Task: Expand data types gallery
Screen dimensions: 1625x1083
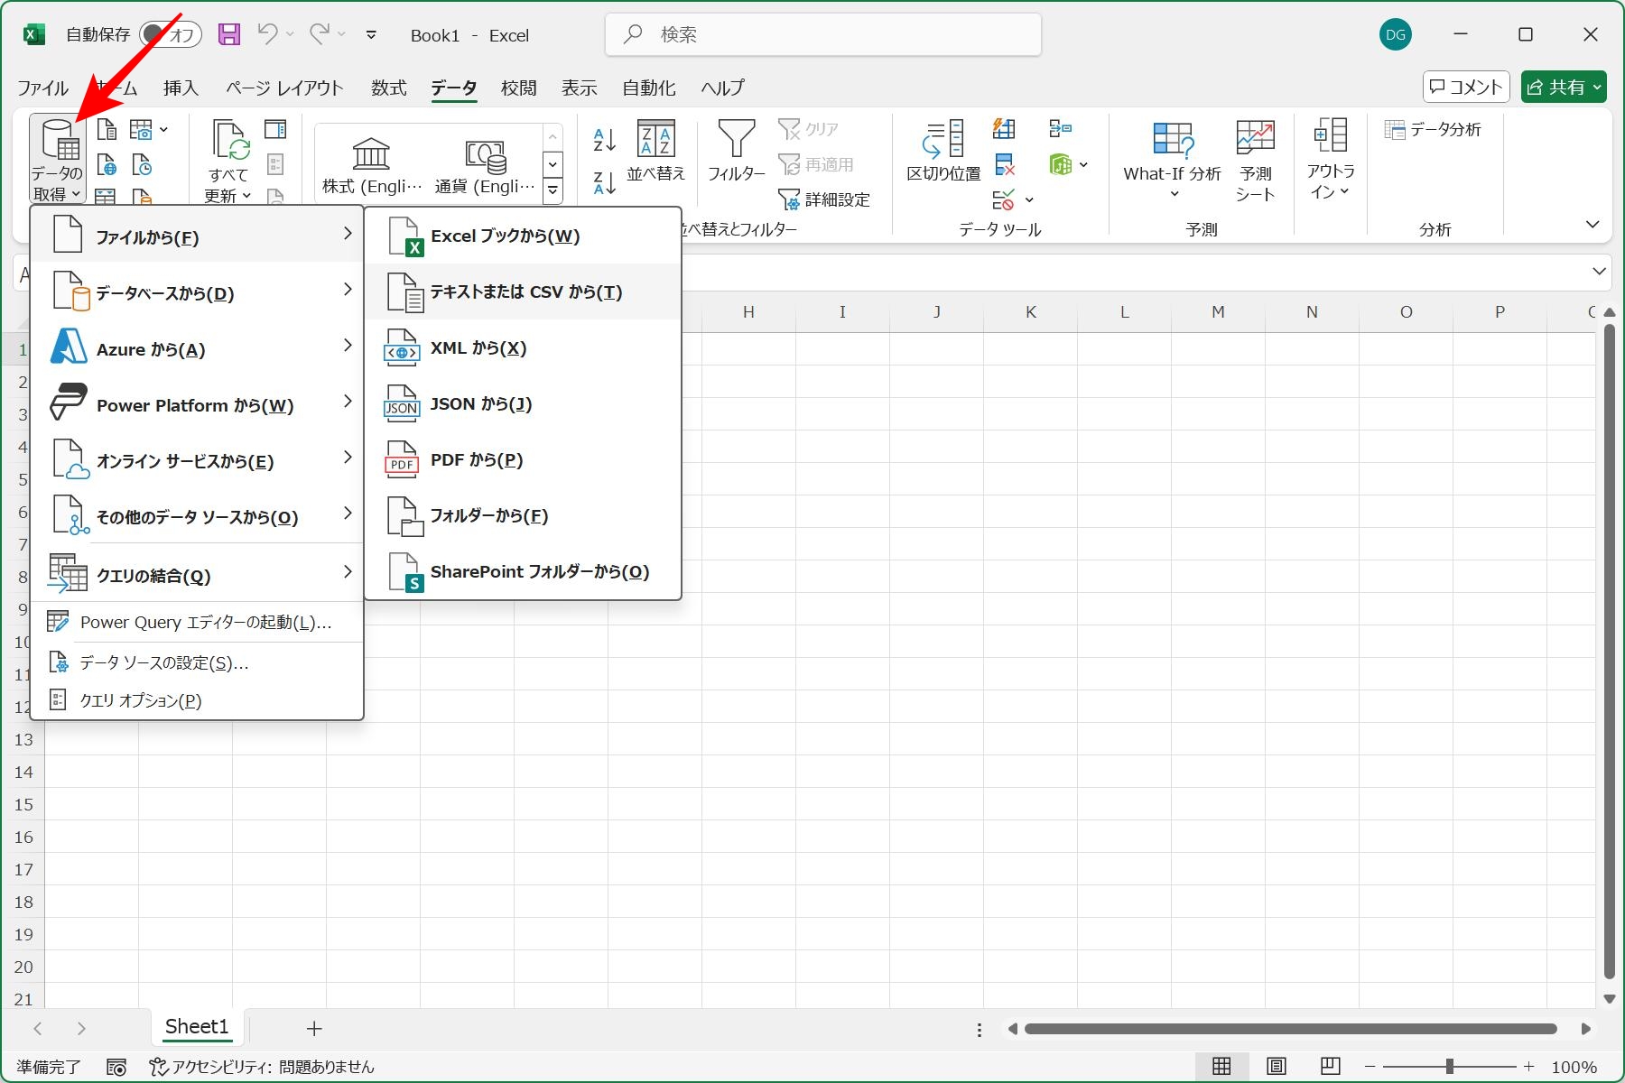Action: 552,190
